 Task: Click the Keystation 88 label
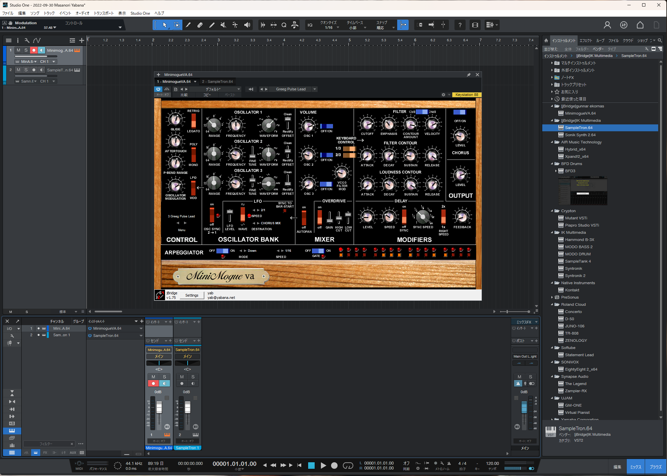(467, 95)
